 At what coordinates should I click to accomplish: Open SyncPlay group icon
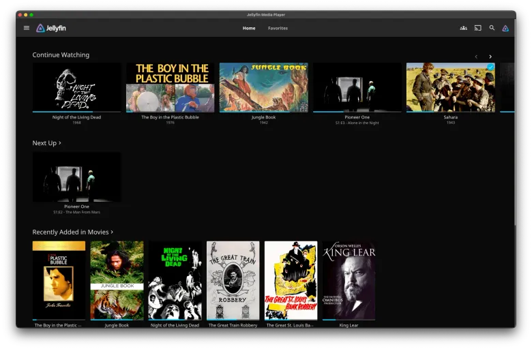463,28
